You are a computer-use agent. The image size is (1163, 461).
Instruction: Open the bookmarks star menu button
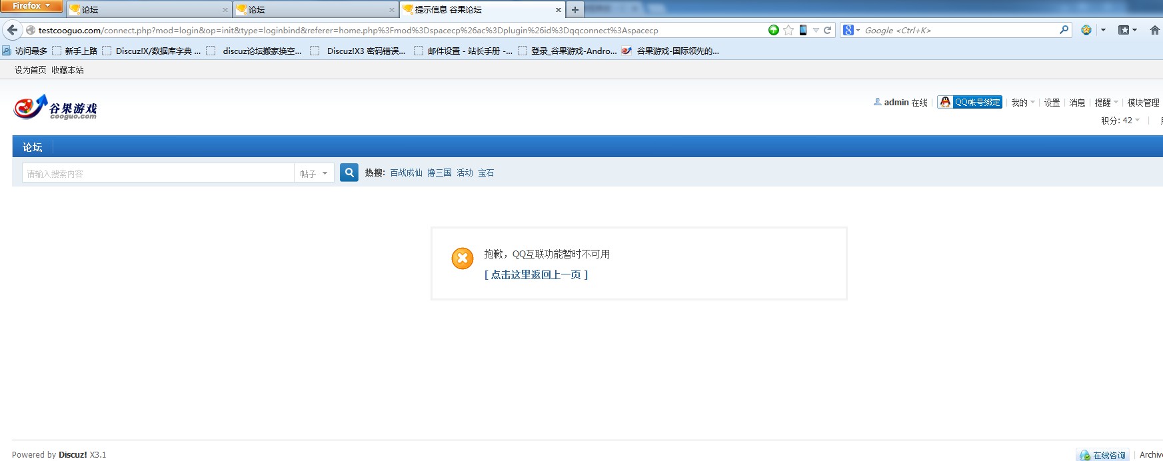tap(1127, 30)
